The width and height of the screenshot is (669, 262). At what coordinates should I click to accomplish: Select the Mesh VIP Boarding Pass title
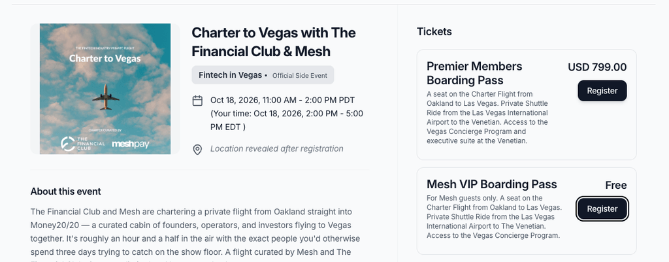click(x=491, y=184)
